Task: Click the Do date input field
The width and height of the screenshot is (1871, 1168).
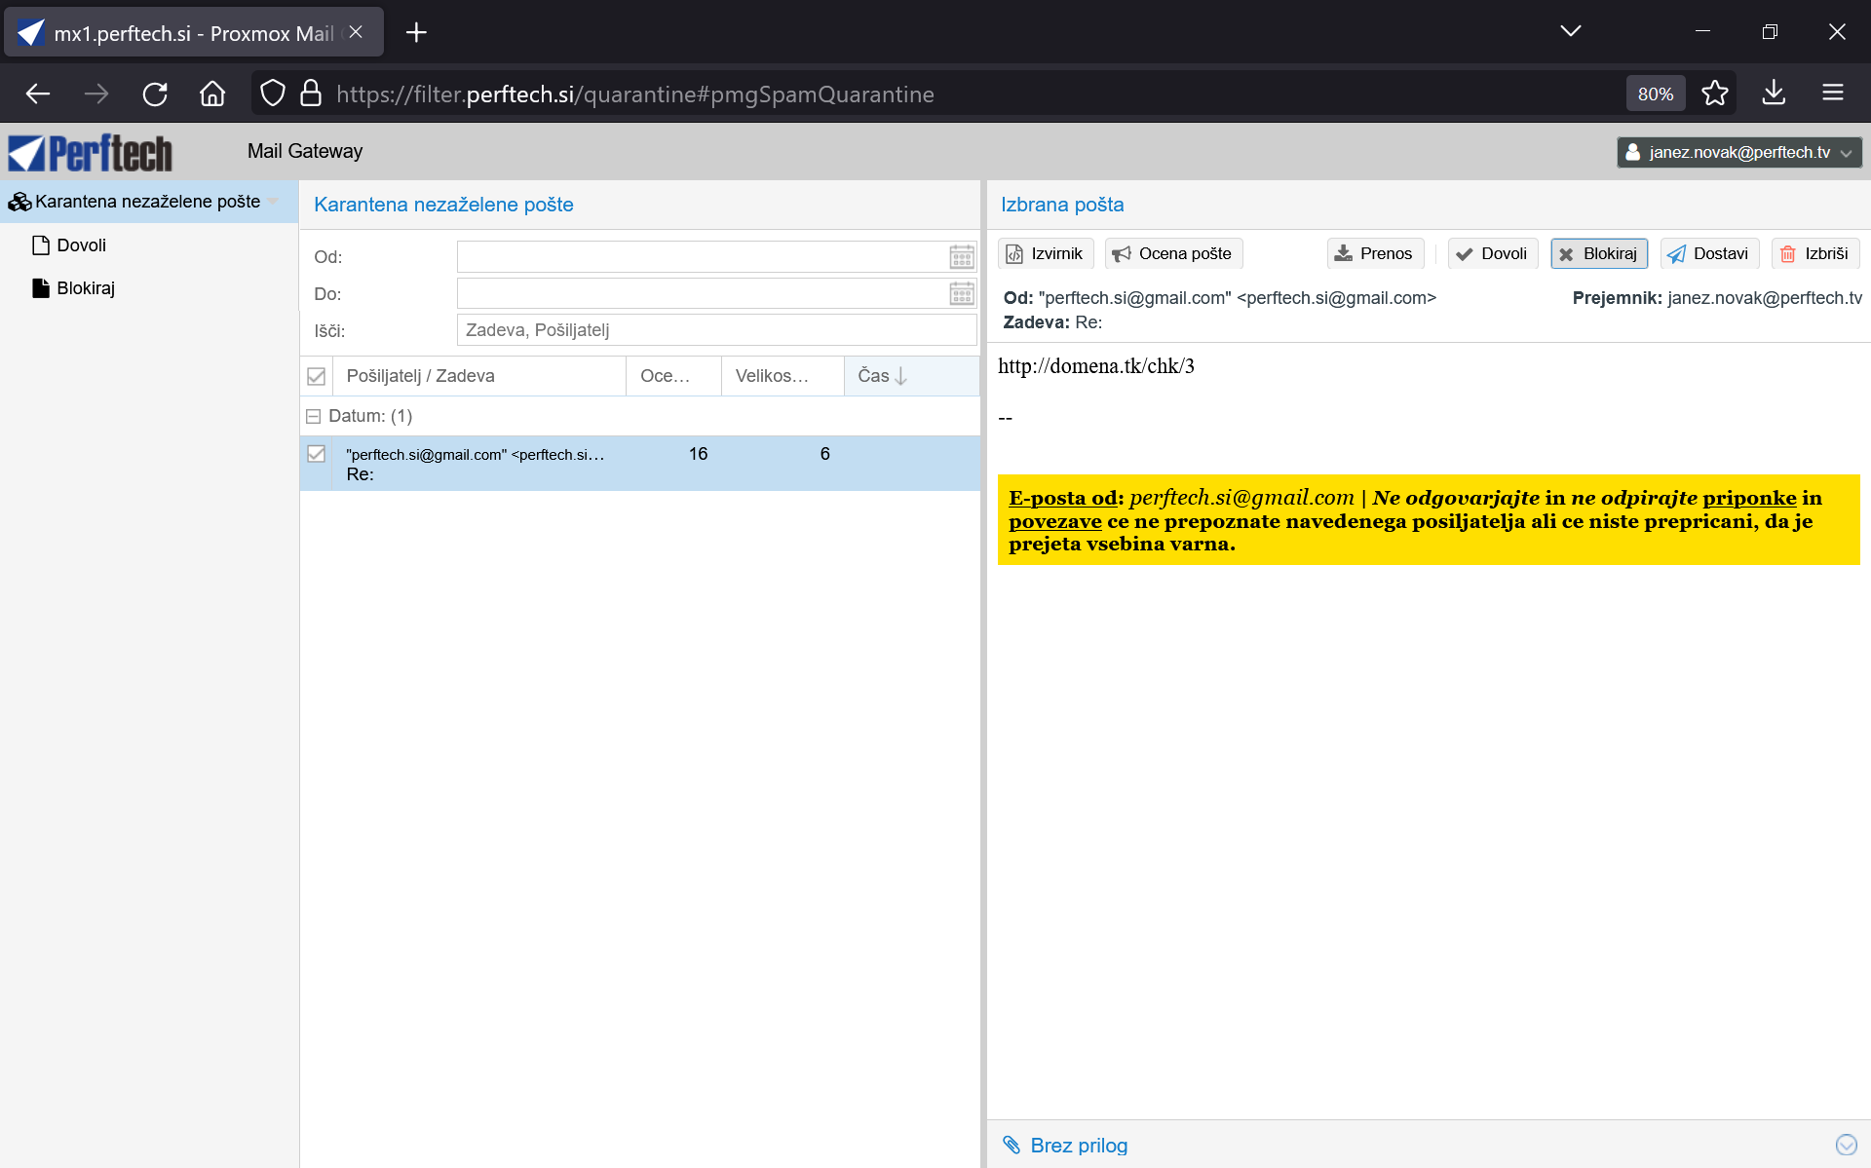Action: pyautogui.click(x=702, y=293)
